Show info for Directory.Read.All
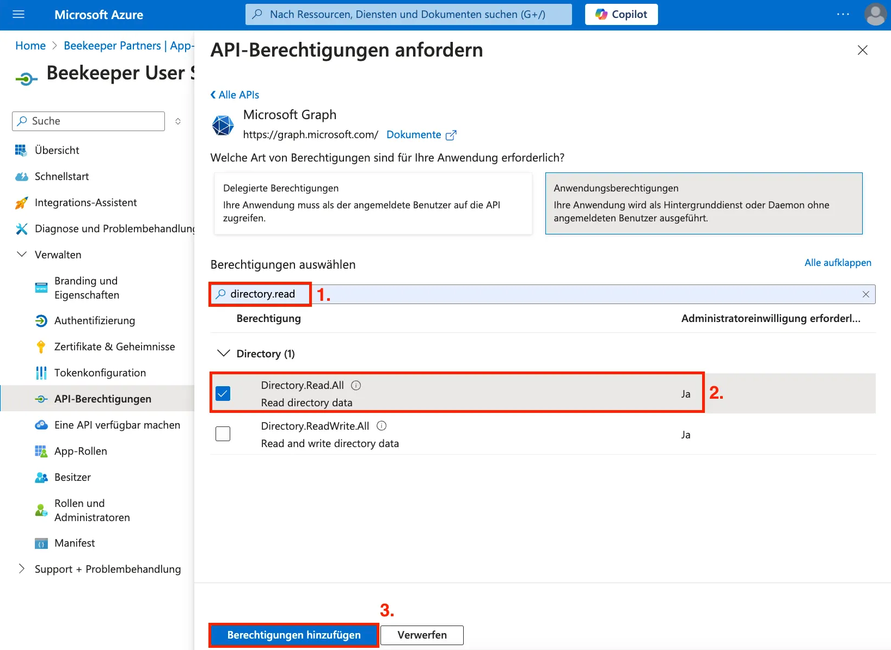891x650 pixels. pos(356,385)
